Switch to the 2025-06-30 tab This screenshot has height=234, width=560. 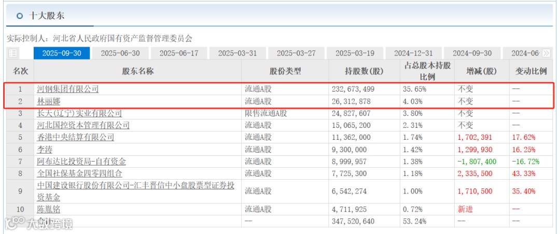pos(120,53)
